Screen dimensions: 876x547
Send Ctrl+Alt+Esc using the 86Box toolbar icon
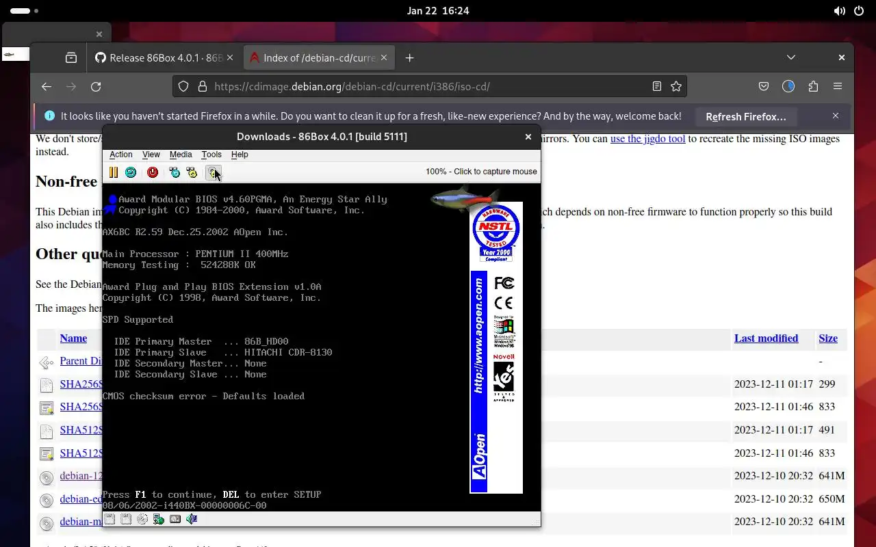(x=192, y=173)
